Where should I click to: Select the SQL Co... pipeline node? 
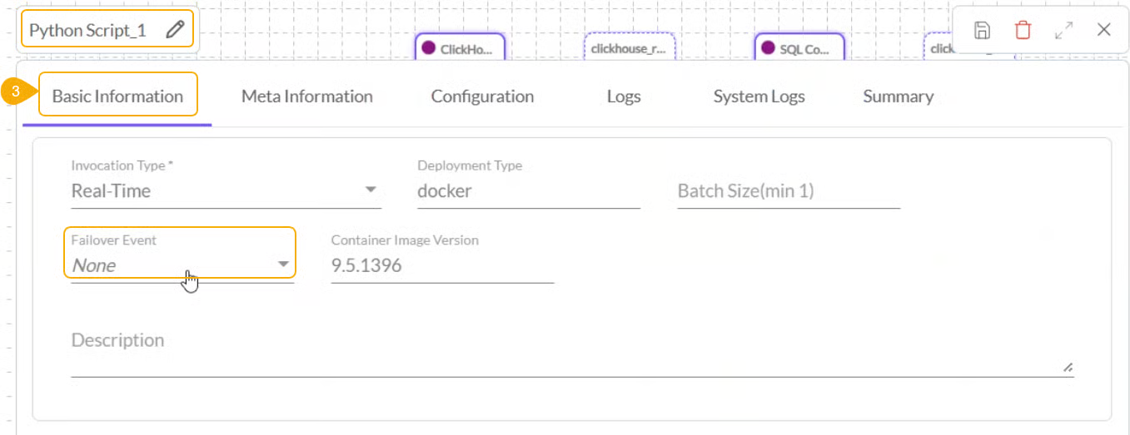coord(799,49)
